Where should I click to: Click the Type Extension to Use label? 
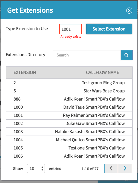27,29
